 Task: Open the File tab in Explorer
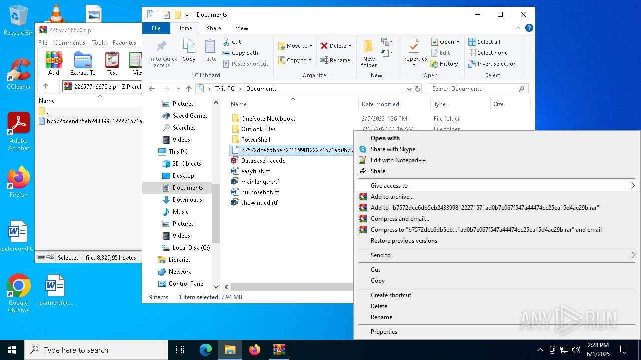click(156, 28)
